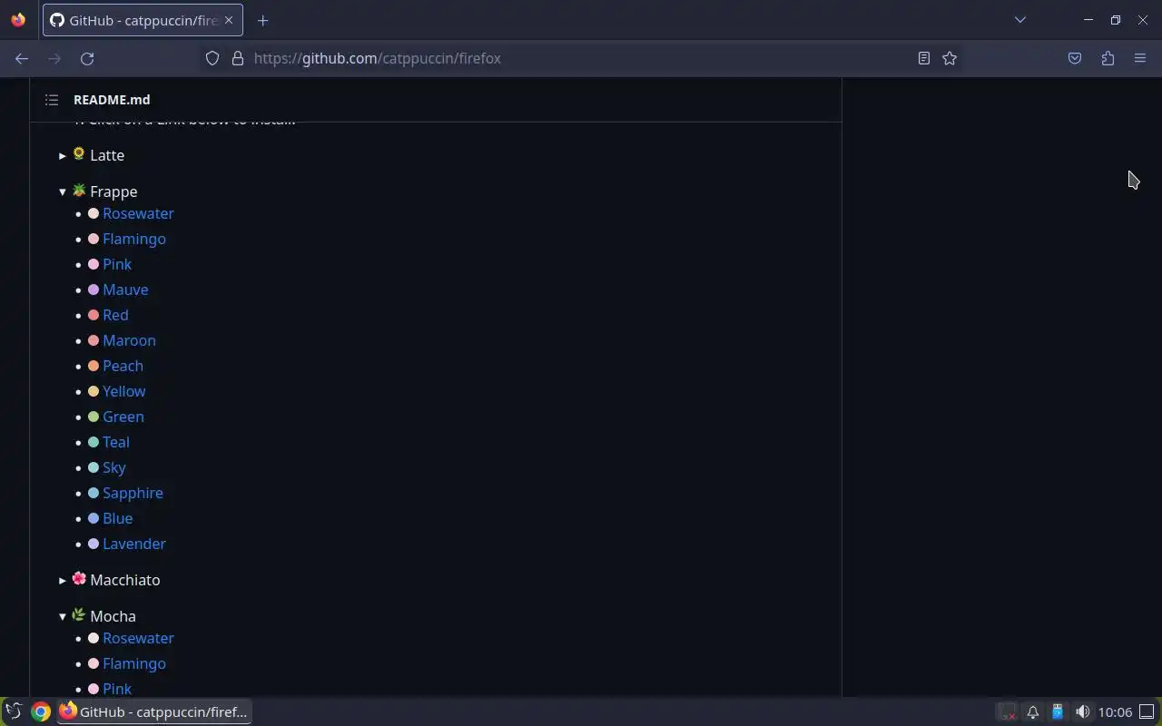Open a new tab with plus button
Image resolution: width=1162 pixels, height=726 pixels.
pyautogui.click(x=262, y=20)
